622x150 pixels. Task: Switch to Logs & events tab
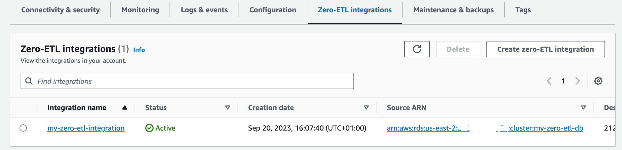point(204,10)
